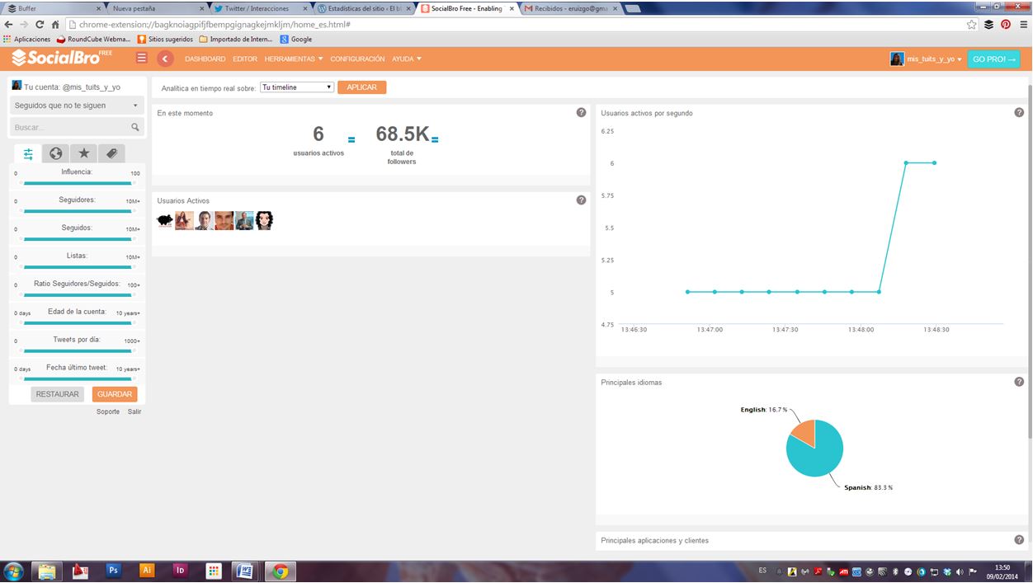Open help for Usuarios activos por segundo
1033x583 pixels.
1019,112
